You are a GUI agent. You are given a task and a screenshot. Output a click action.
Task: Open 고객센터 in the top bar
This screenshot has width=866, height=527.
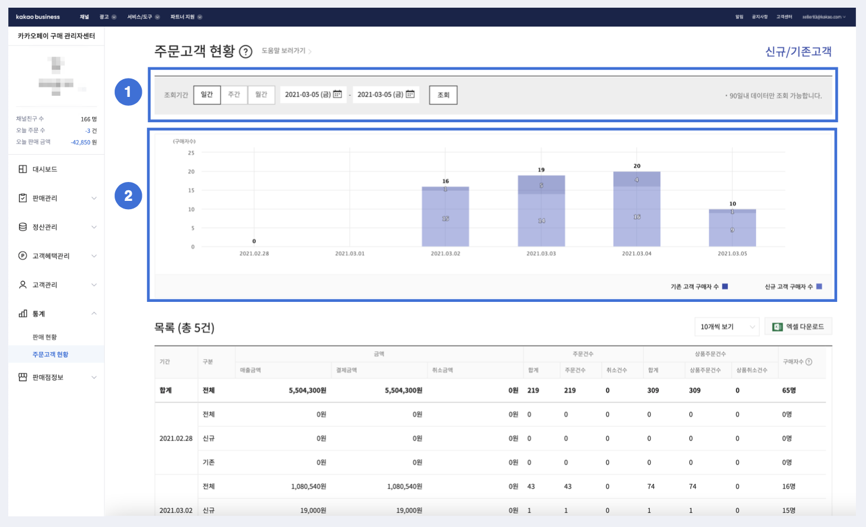784,17
